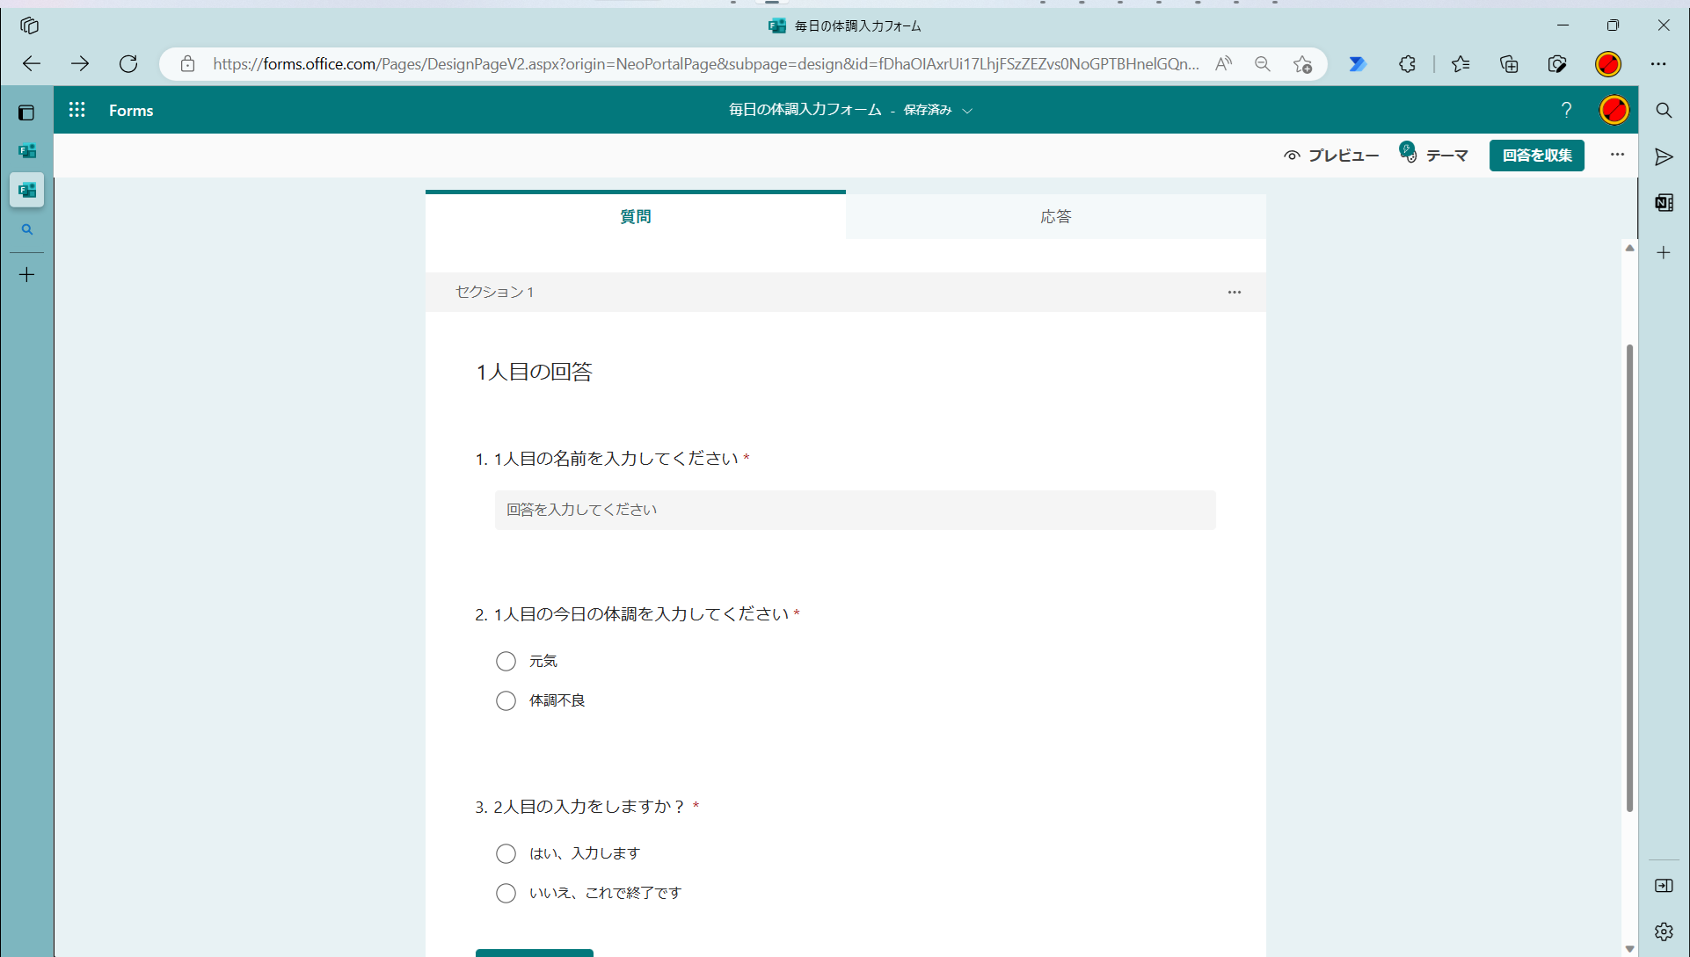Select the 体調不良 radio option
Image resolution: width=1690 pixels, height=957 pixels.
506,700
